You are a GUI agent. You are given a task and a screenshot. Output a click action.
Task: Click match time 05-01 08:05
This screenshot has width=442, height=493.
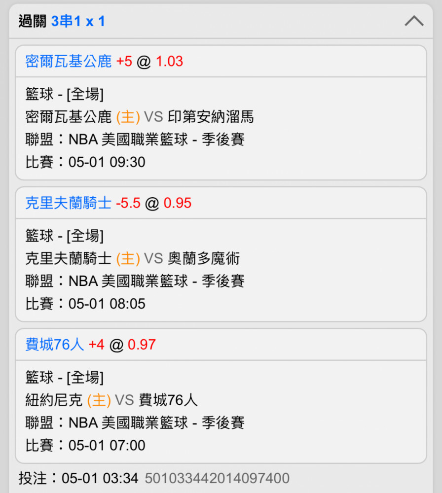pyautogui.click(x=107, y=304)
